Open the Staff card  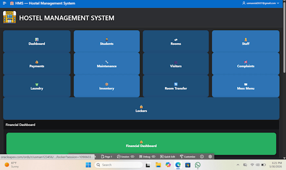click(246, 41)
